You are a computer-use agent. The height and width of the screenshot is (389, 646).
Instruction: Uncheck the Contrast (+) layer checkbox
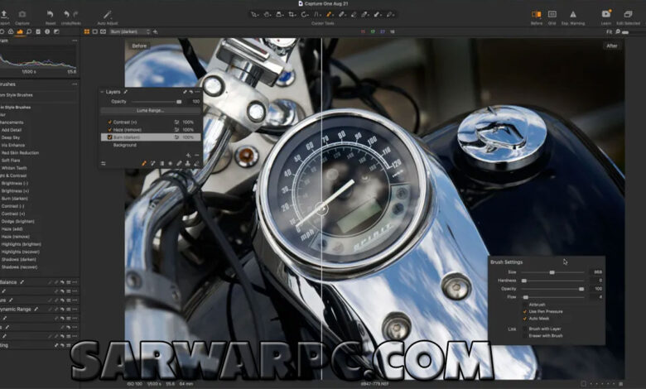tap(109, 122)
